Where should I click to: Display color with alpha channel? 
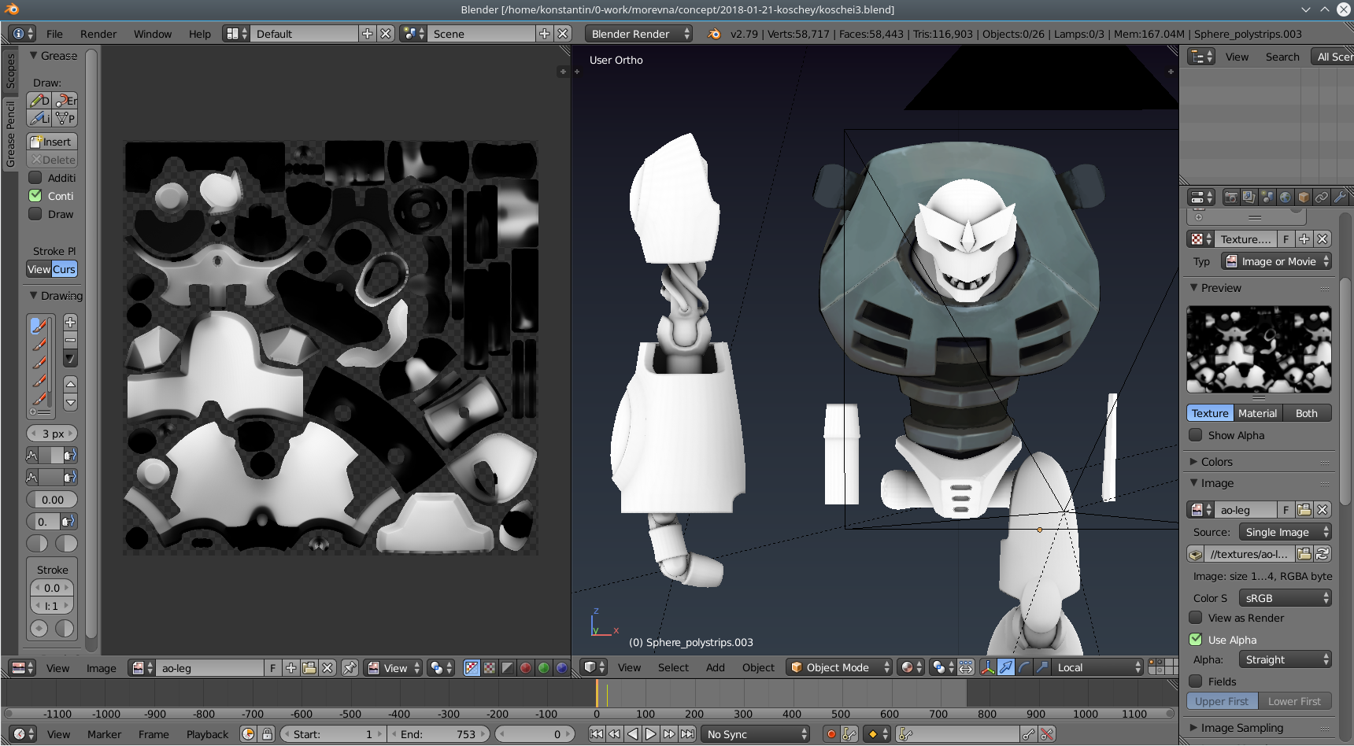pyautogui.click(x=472, y=667)
